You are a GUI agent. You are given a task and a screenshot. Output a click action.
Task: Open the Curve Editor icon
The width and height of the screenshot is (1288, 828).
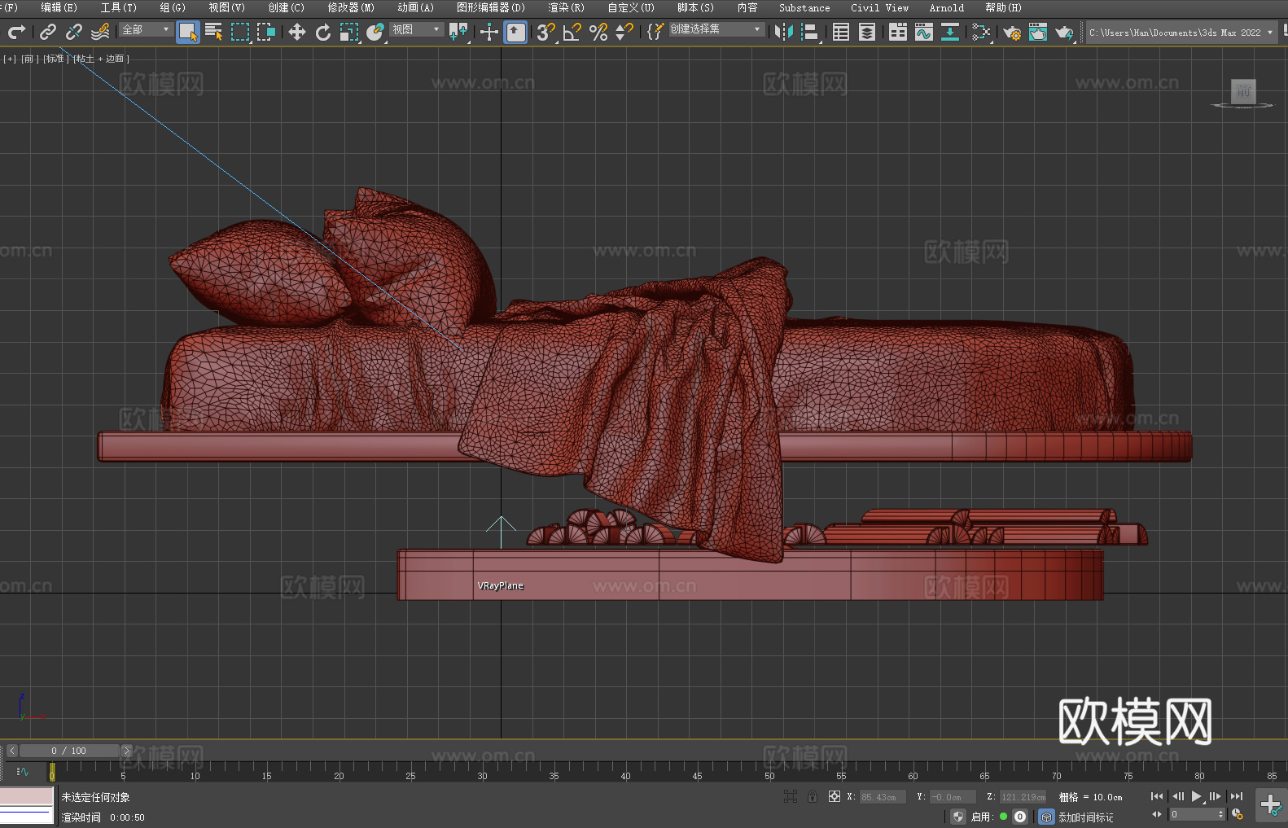click(923, 32)
